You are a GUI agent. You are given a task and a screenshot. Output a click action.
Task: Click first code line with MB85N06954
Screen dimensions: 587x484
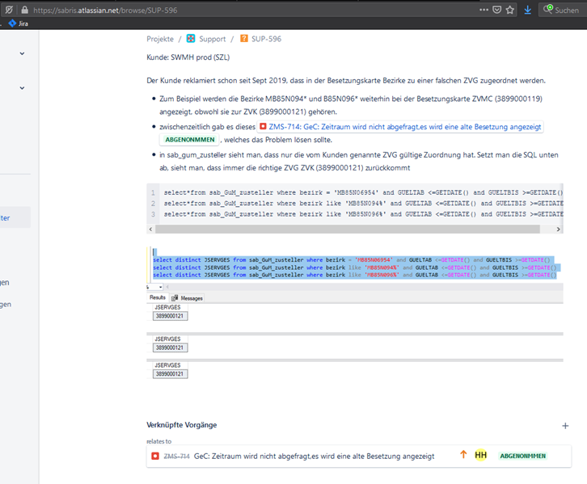pyautogui.click(x=363, y=192)
